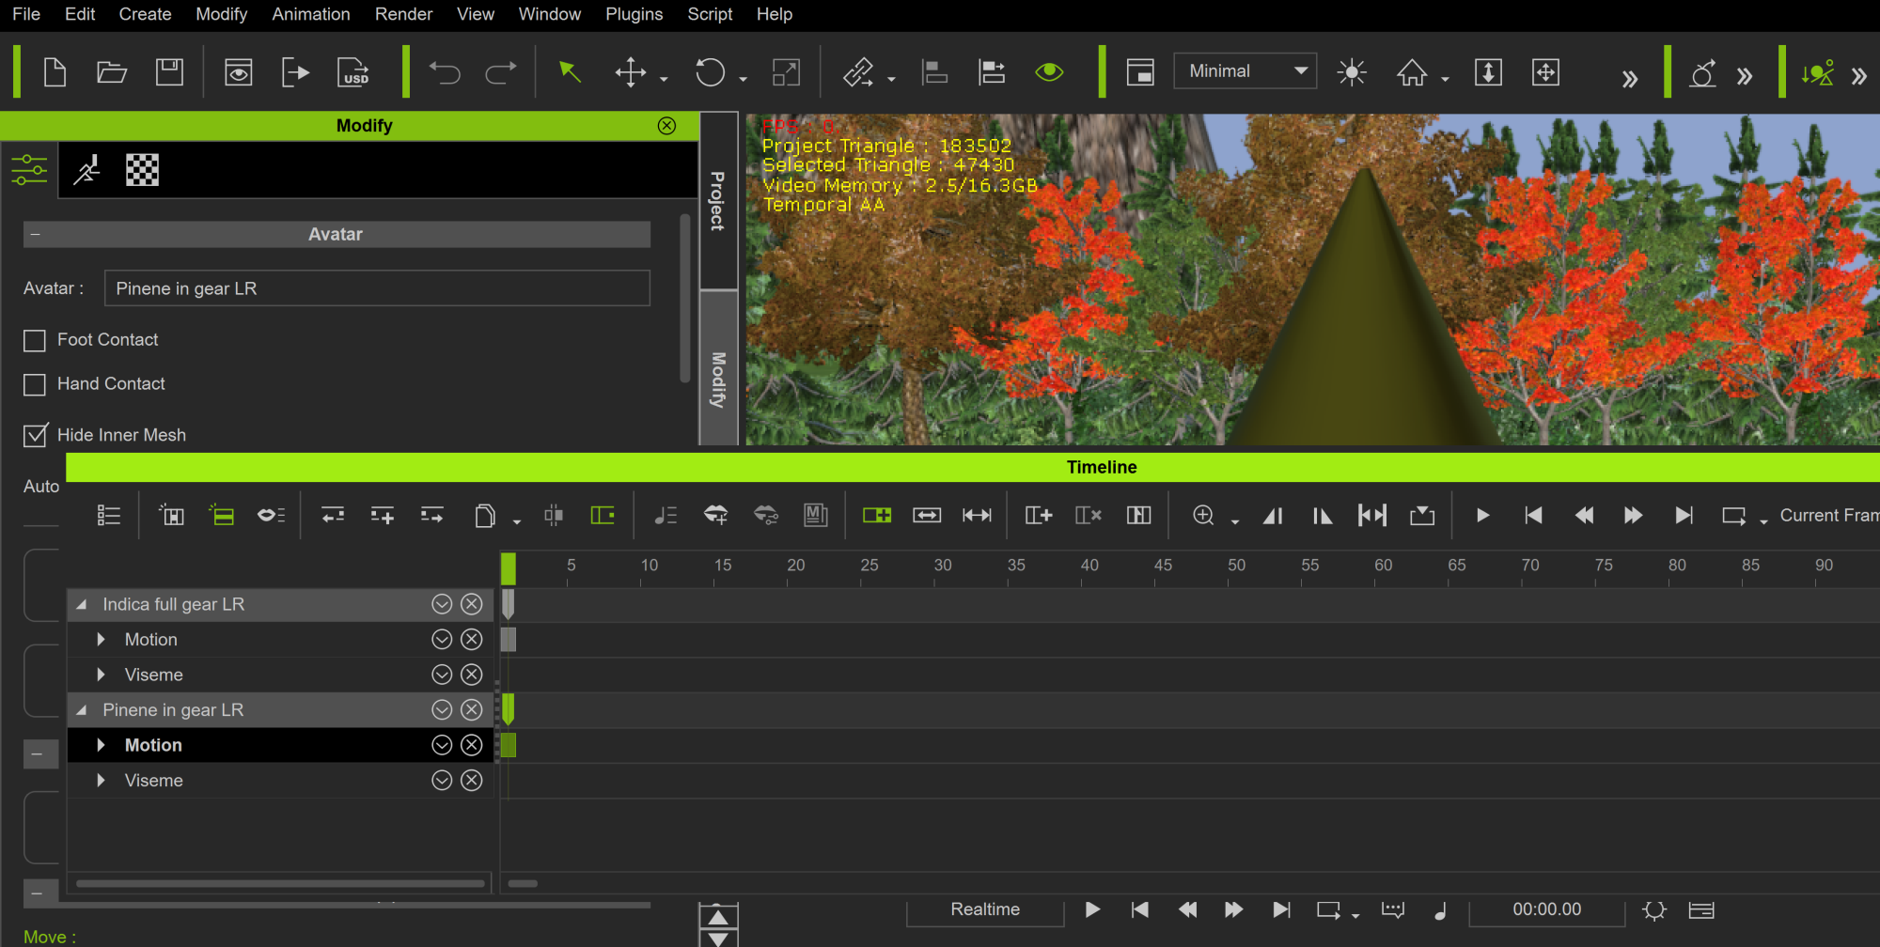Screen dimensions: 1880x947
Task: Jump to timeline start frame
Action: [x=1533, y=515]
